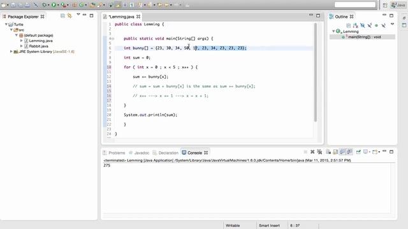
Task: Click Quick Access search field
Action: (x=355, y=4)
